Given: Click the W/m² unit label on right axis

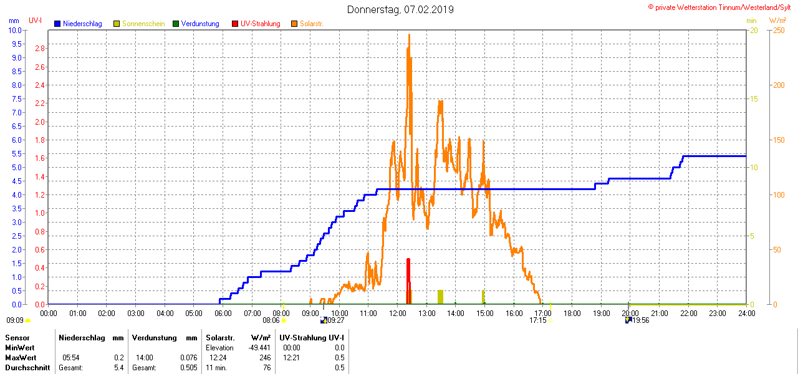Looking at the screenshot, I should [x=778, y=21].
